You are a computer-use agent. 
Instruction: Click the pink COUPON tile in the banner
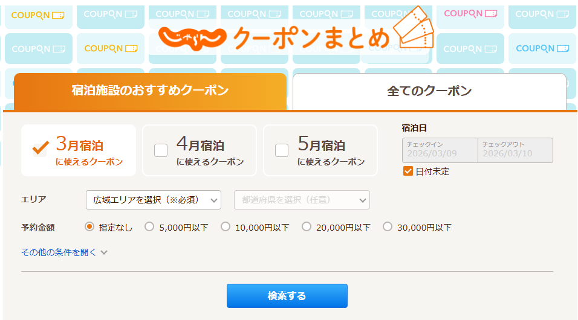(470, 13)
